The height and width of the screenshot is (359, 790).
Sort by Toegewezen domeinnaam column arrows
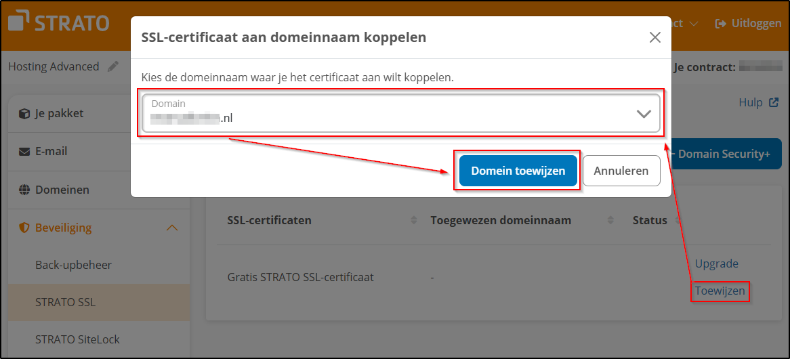pos(610,221)
